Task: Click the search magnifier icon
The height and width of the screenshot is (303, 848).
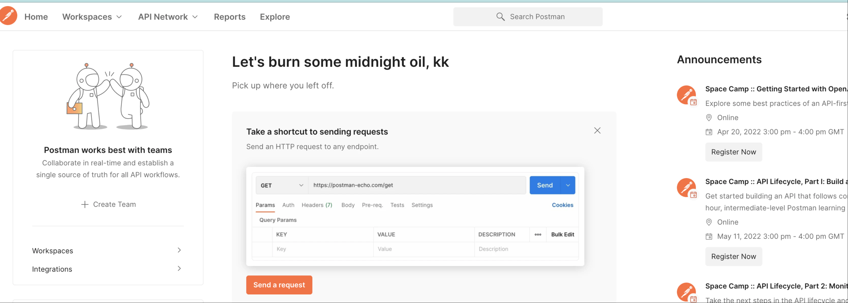Action: (500, 17)
